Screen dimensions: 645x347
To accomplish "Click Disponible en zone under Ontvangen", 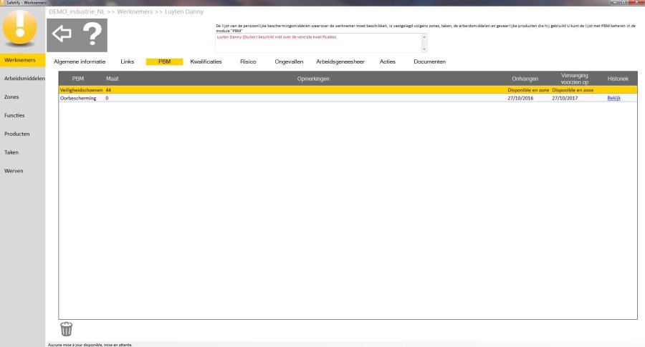I will [x=528, y=90].
